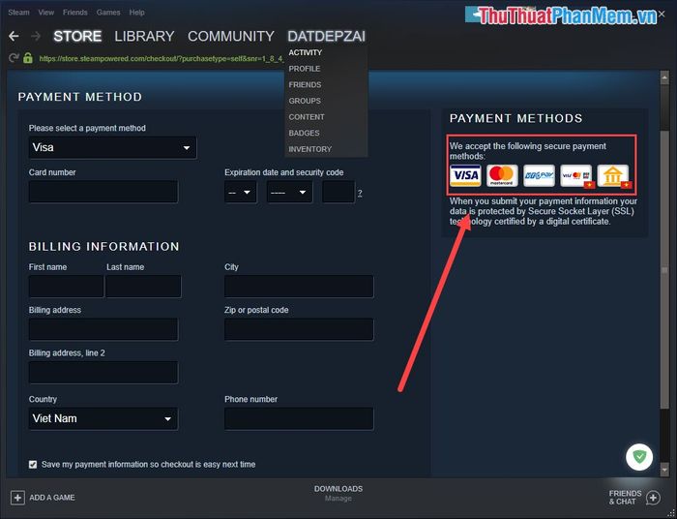Click the vertical scrollbar thumb
The image size is (677, 519).
click(x=664, y=269)
